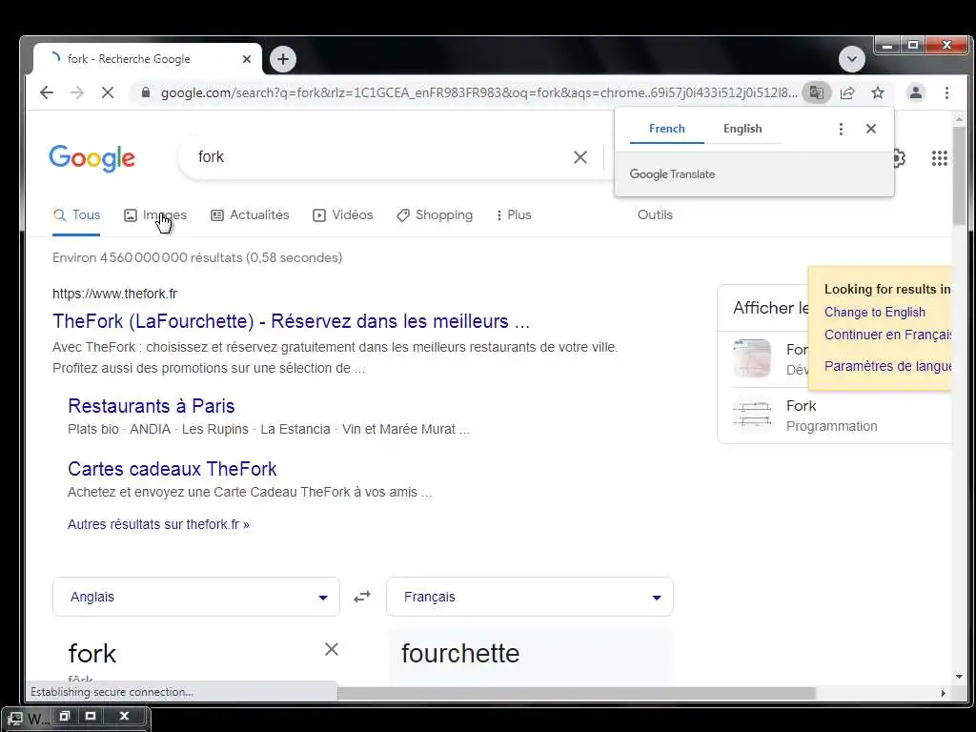Click the Google Translate icon in address bar
Screen dimensions: 976x732
click(816, 92)
